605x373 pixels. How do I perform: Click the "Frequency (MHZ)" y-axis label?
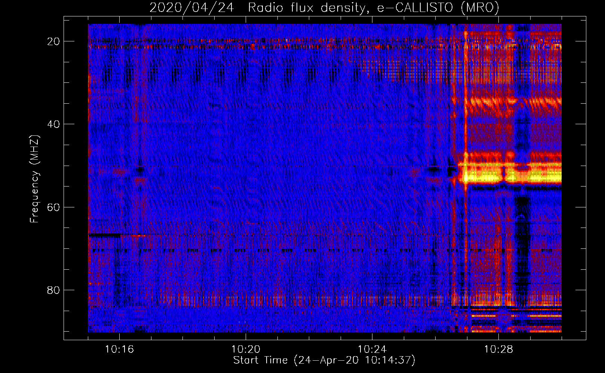(x=34, y=179)
